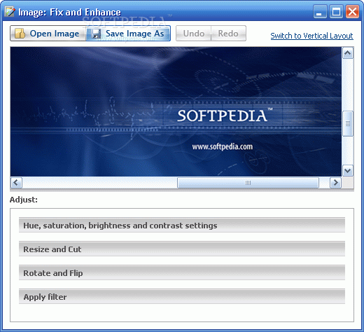Click the Softpedia image preview

click(176, 111)
